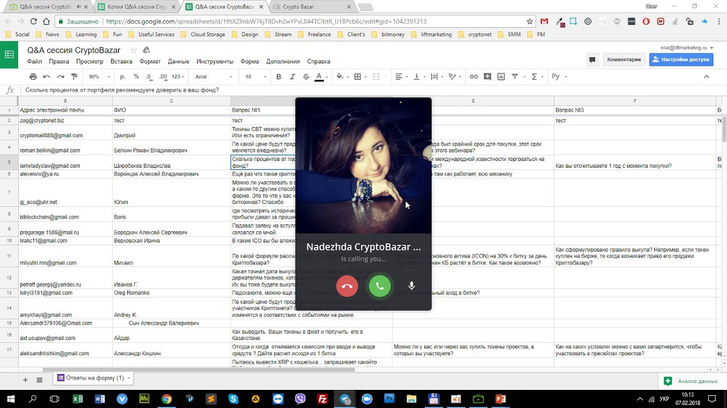This screenshot has height=408, width=727.
Task: Mute microphone in the incoming call popup
Action: pyautogui.click(x=412, y=286)
